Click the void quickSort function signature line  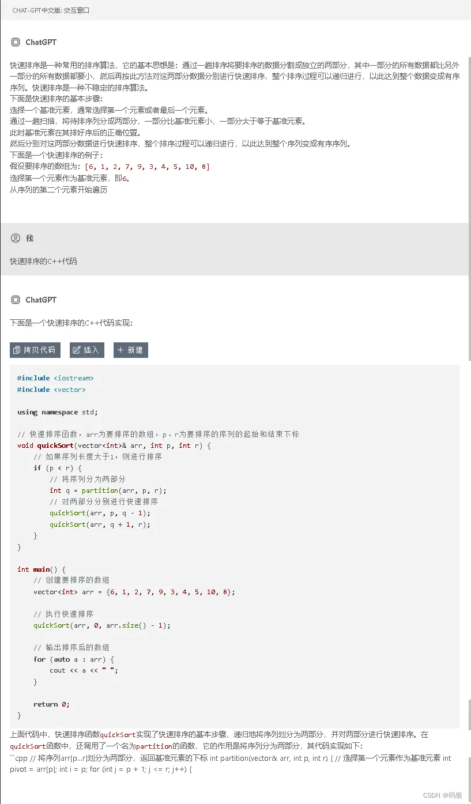pyautogui.click(x=115, y=446)
